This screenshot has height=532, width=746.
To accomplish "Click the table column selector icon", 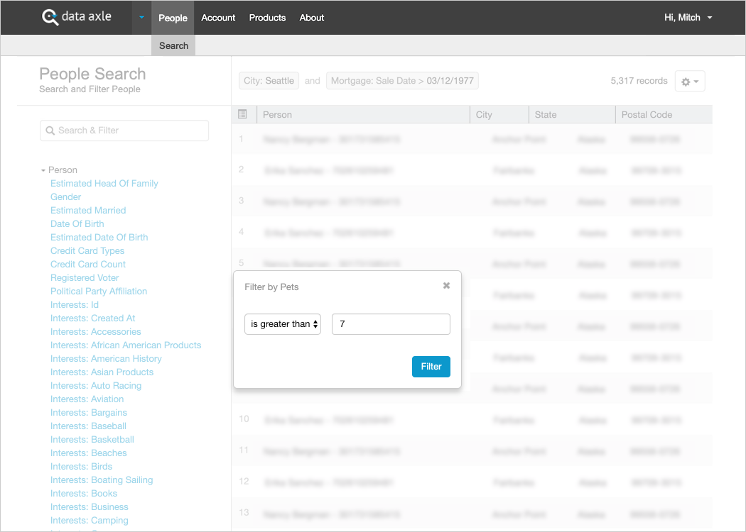I will [x=243, y=114].
